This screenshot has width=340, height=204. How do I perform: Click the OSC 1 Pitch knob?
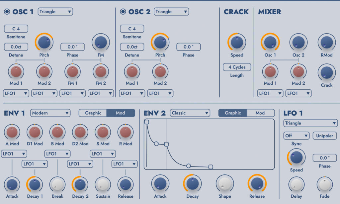44,42
